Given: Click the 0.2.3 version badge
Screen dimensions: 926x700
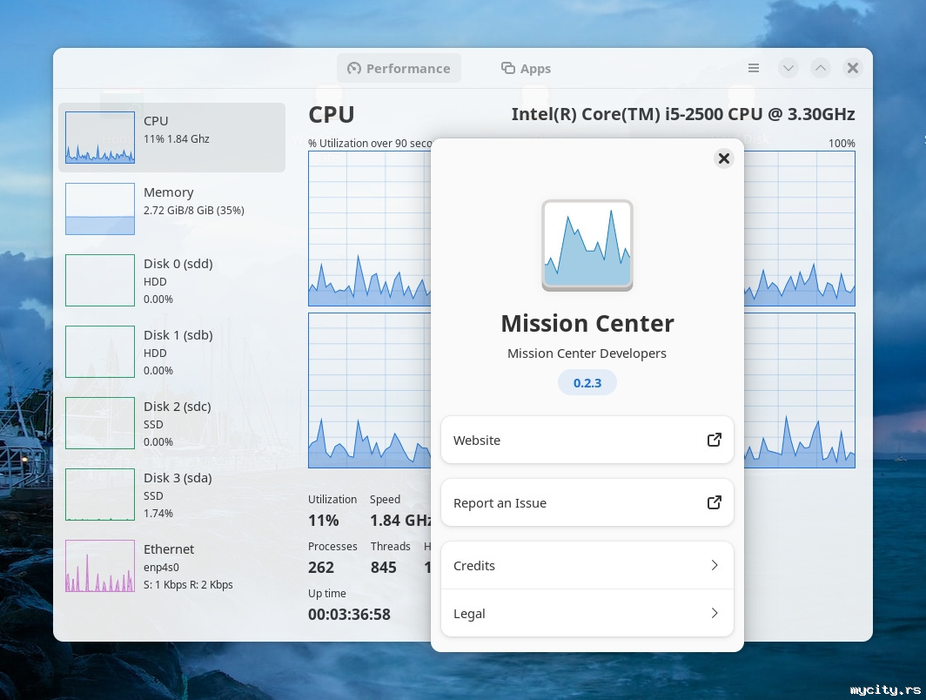Looking at the screenshot, I should coord(587,383).
